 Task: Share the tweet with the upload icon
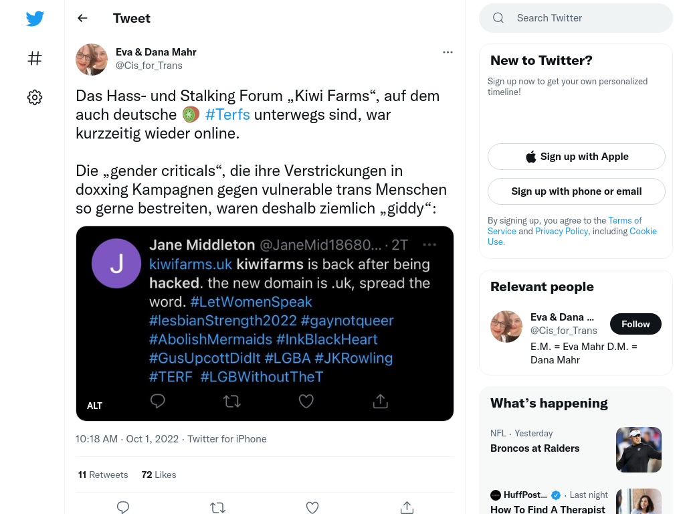[407, 507]
